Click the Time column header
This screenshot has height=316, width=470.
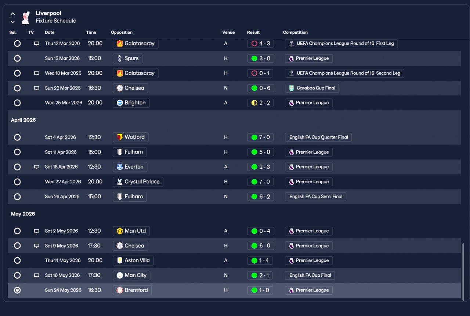pyautogui.click(x=91, y=33)
